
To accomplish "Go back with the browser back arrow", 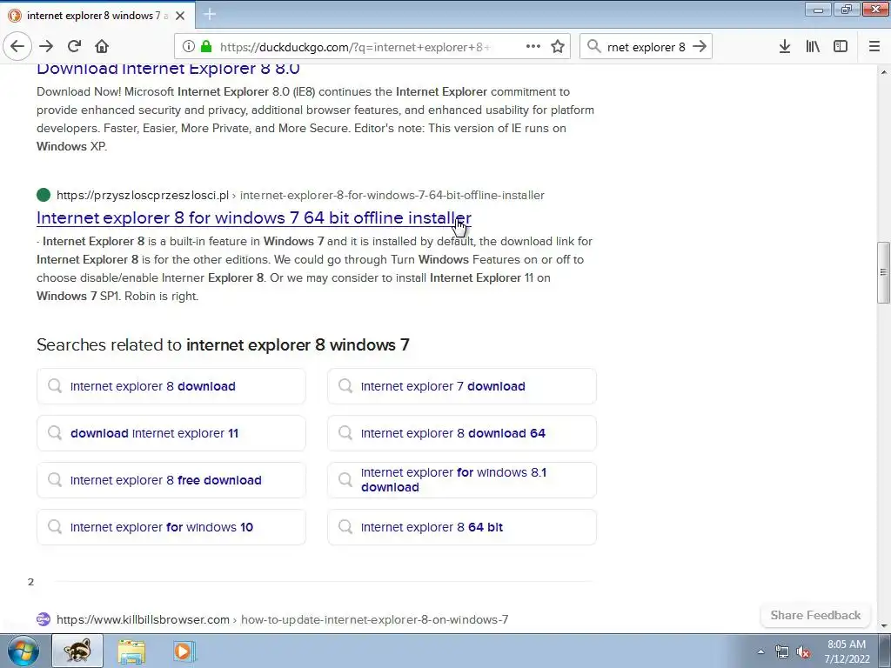I will tap(17, 47).
